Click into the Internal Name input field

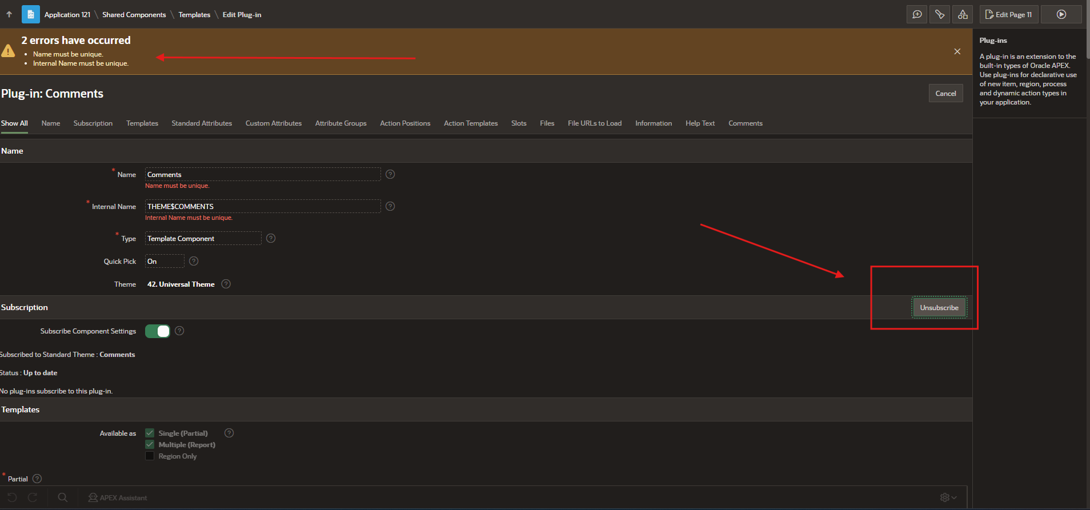pyautogui.click(x=263, y=206)
